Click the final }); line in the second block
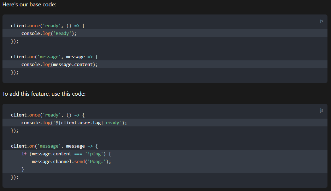 click(x=15, y=177)
